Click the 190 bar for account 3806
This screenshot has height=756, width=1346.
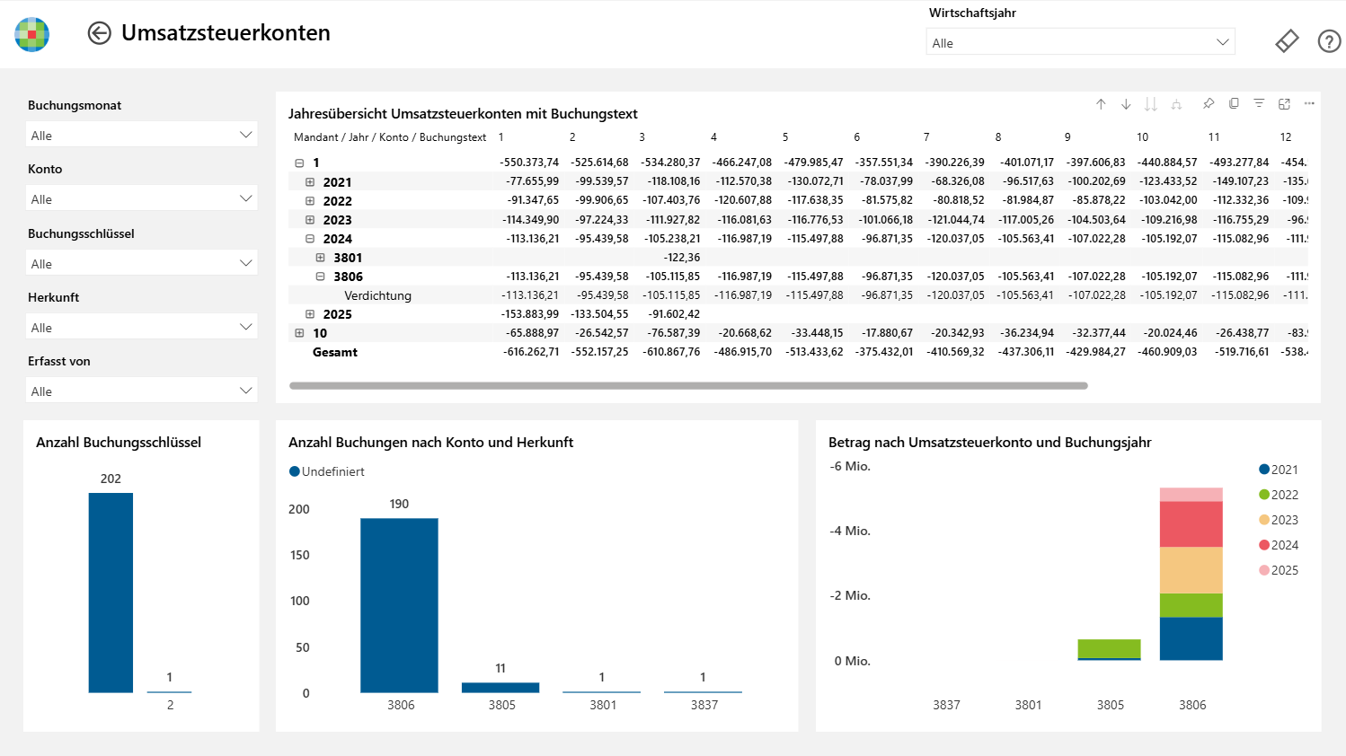tap(399, 605)
